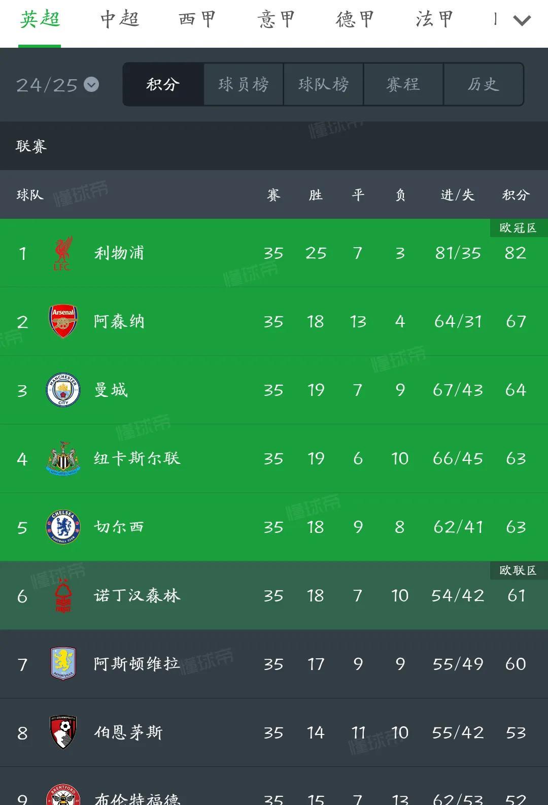Select the 德甲 league tab
The image size is (548, 805).
(355, 19)
